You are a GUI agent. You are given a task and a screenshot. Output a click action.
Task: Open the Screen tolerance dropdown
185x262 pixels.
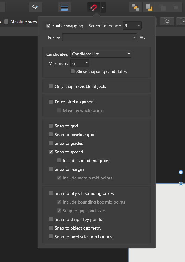[132, 26]
